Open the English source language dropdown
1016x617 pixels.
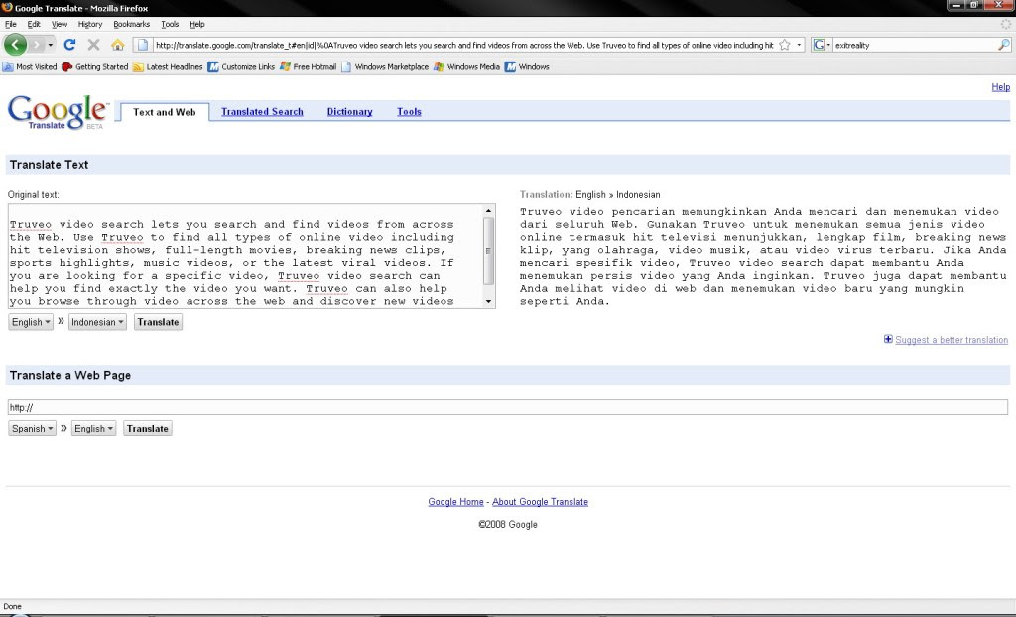coord(31,322)
